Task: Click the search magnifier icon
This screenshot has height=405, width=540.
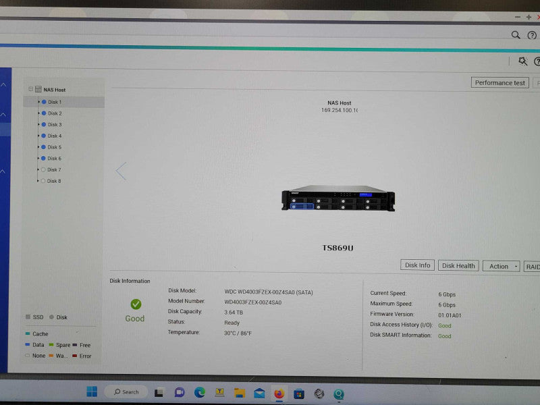Action: 515,35
